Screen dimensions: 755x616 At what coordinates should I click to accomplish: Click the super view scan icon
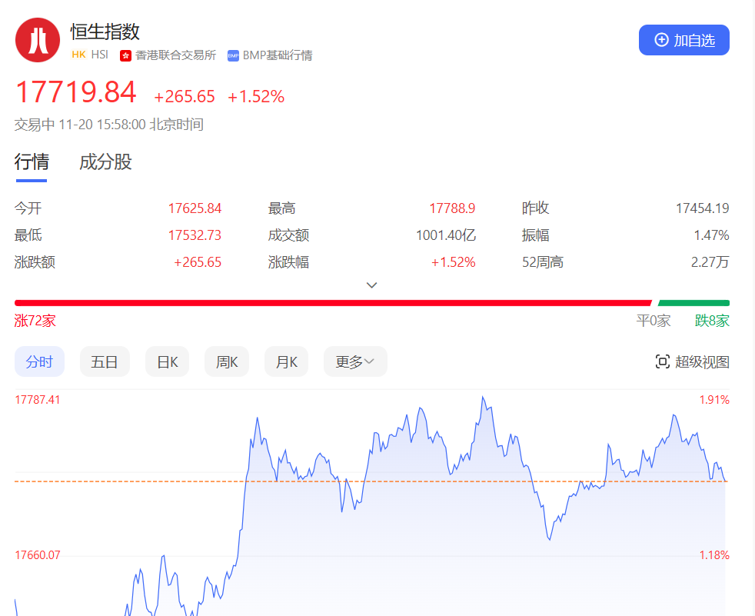pos(663,361)
